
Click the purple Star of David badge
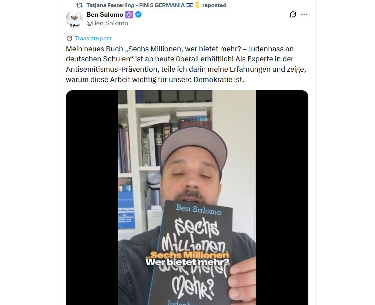(129, 15)
